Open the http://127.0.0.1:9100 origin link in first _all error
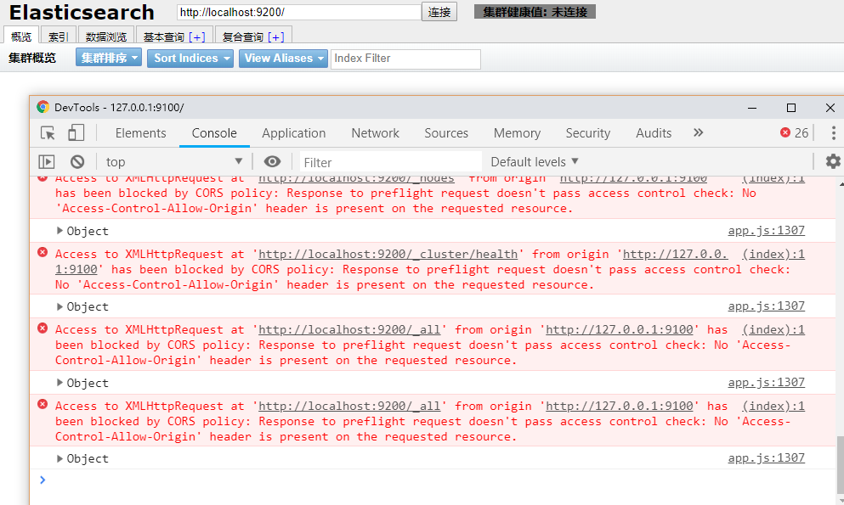 tap(620, 330)
